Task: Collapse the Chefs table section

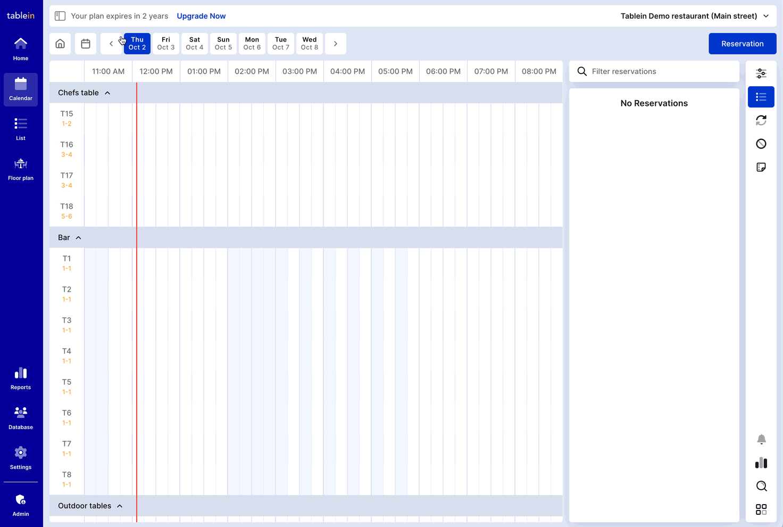Action: [x=107, y=93]
